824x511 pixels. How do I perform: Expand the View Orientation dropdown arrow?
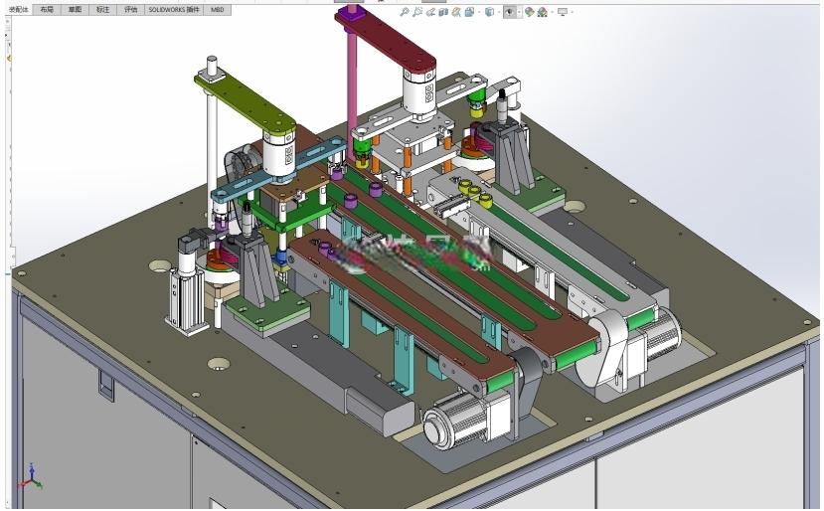479,12
